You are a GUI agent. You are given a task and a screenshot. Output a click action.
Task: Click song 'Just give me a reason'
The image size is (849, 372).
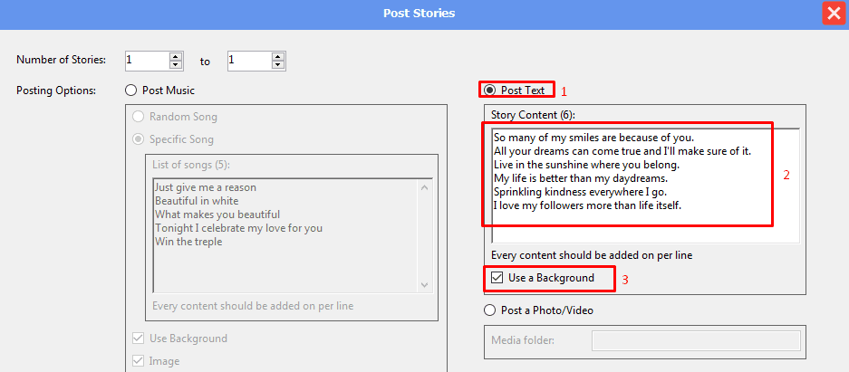206,187
